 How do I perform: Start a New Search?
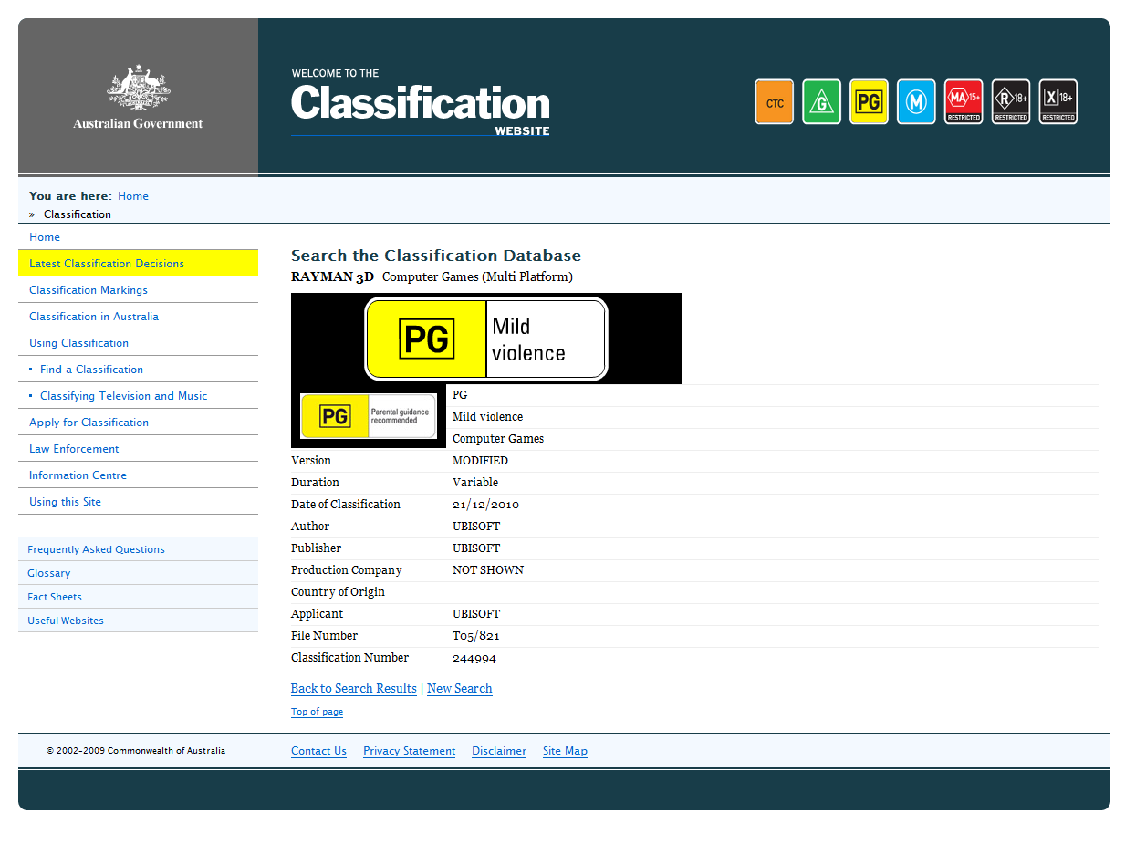tap(459, 689)
